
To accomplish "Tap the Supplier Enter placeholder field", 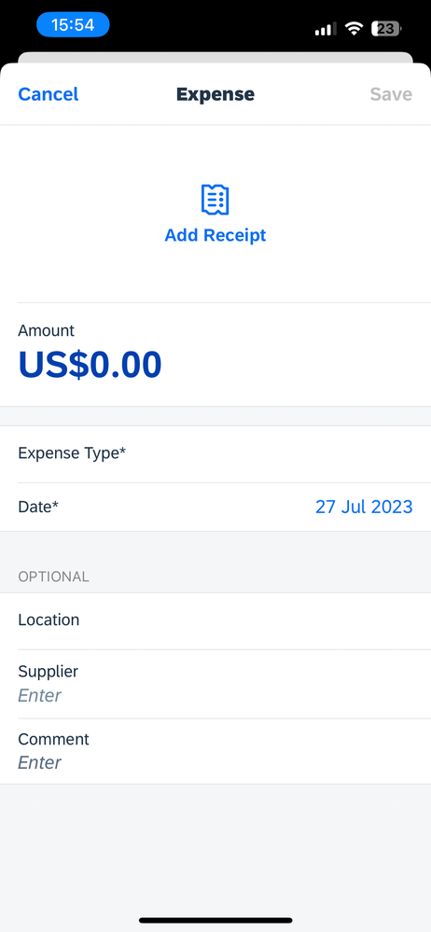I will [x=40, y=695].
